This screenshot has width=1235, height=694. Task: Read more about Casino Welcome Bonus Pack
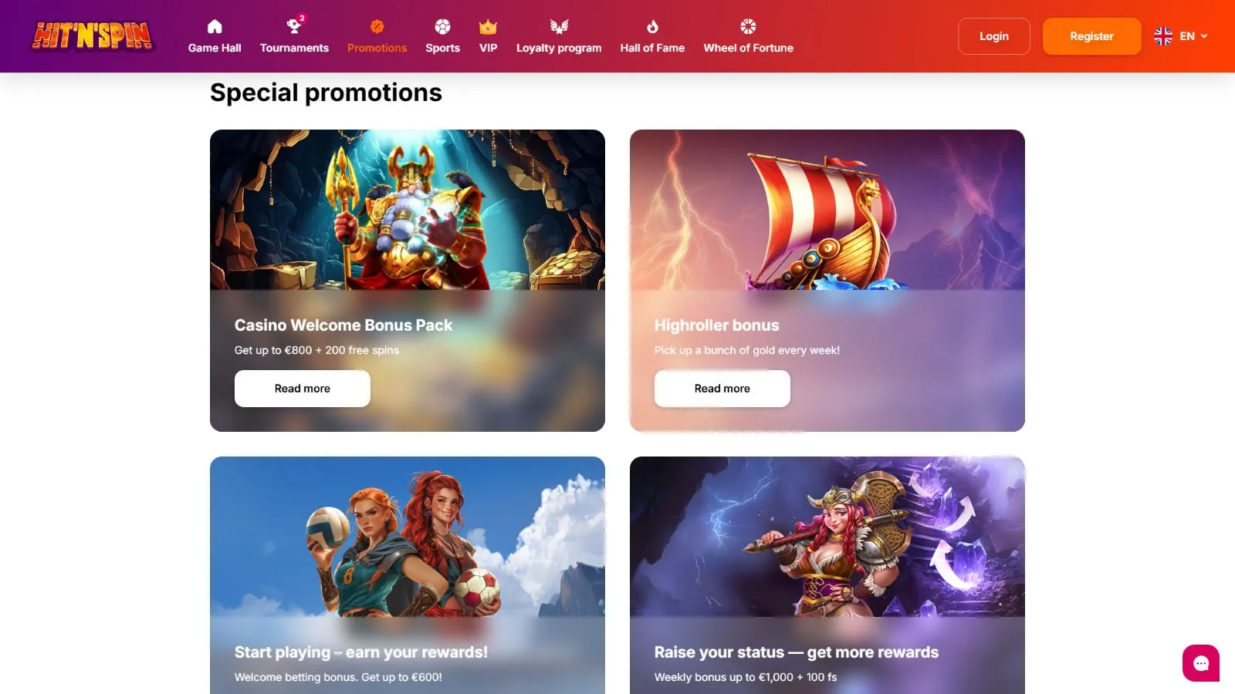(303, 389)
